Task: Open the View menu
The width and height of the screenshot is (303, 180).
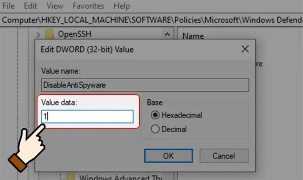Action: 55,6
